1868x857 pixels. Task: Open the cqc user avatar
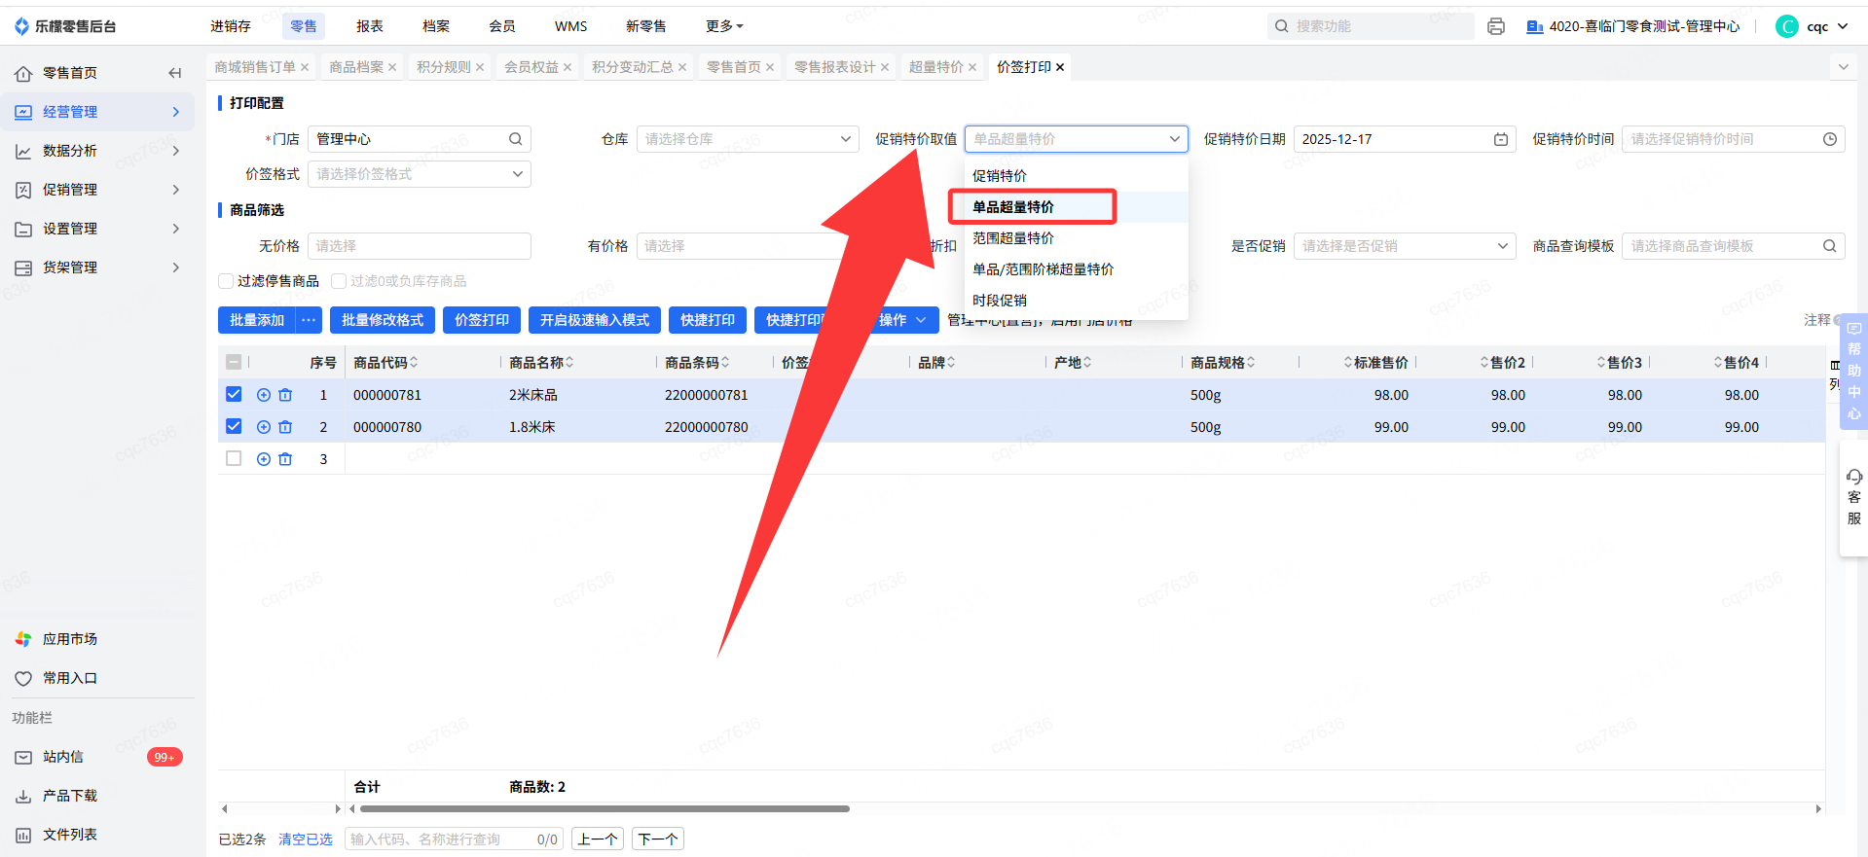point(1787,26)
